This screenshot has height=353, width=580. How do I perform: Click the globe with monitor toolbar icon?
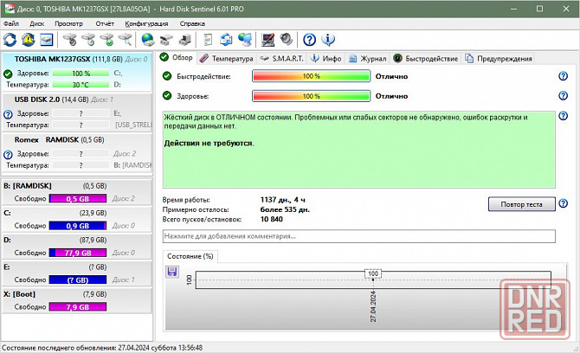click(244, 39)
